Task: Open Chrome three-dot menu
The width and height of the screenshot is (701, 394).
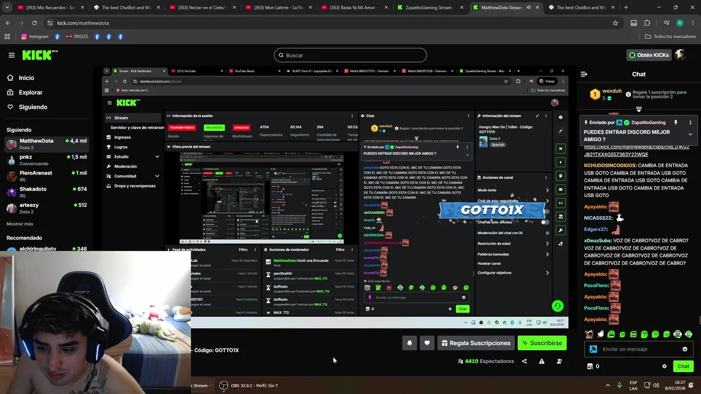Action: (x=692, y=23)
